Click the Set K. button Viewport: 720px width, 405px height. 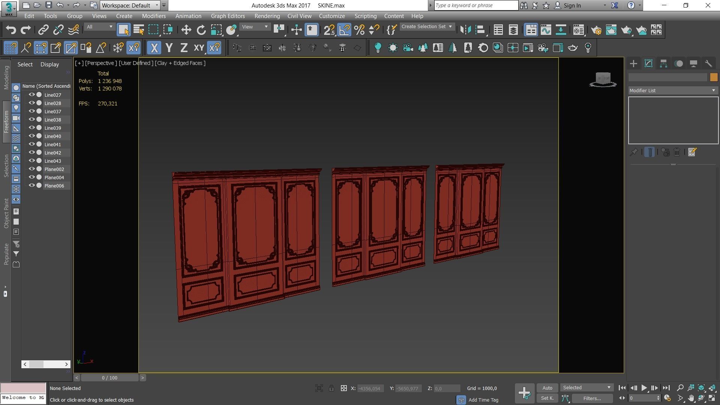point(547,398)
